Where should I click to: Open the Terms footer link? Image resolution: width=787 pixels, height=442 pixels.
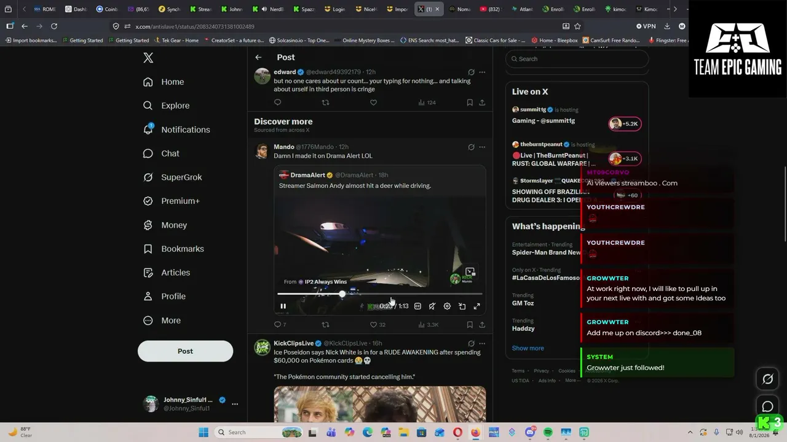click(518, 371)
